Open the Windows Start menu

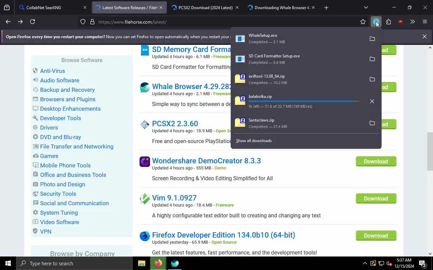click(8, 263)
